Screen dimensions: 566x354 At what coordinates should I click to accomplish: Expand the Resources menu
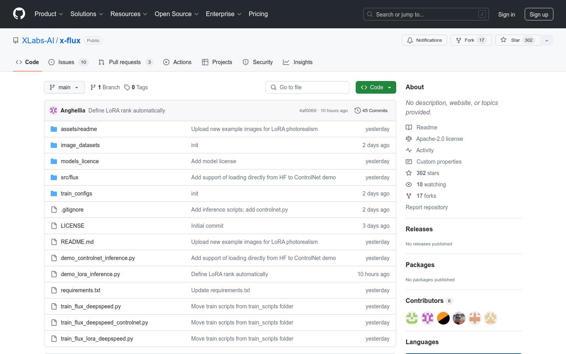pyautogui.click(x=129, y=14)
